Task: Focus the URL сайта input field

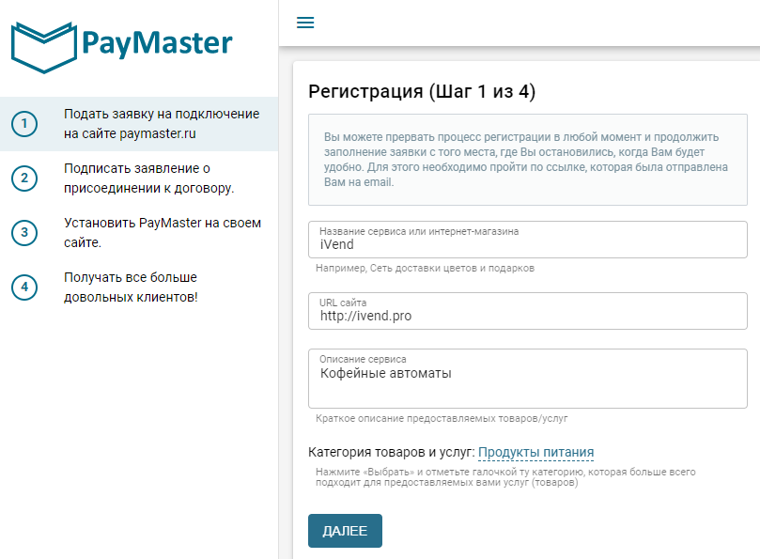Action: pos(528,311)
